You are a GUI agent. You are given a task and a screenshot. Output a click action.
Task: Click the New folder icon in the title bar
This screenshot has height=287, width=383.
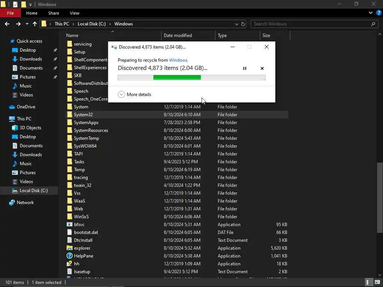[24, 4]
